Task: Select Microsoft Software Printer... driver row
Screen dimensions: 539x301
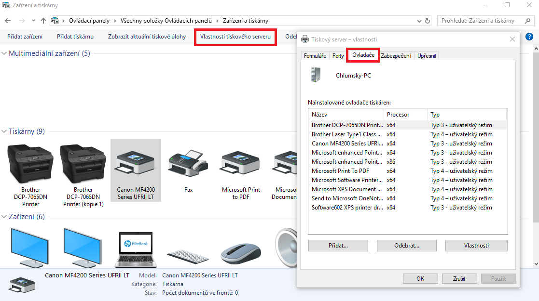Action: pos(408,180)
